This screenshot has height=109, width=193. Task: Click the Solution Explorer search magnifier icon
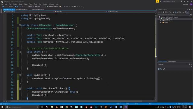(190, 15)
